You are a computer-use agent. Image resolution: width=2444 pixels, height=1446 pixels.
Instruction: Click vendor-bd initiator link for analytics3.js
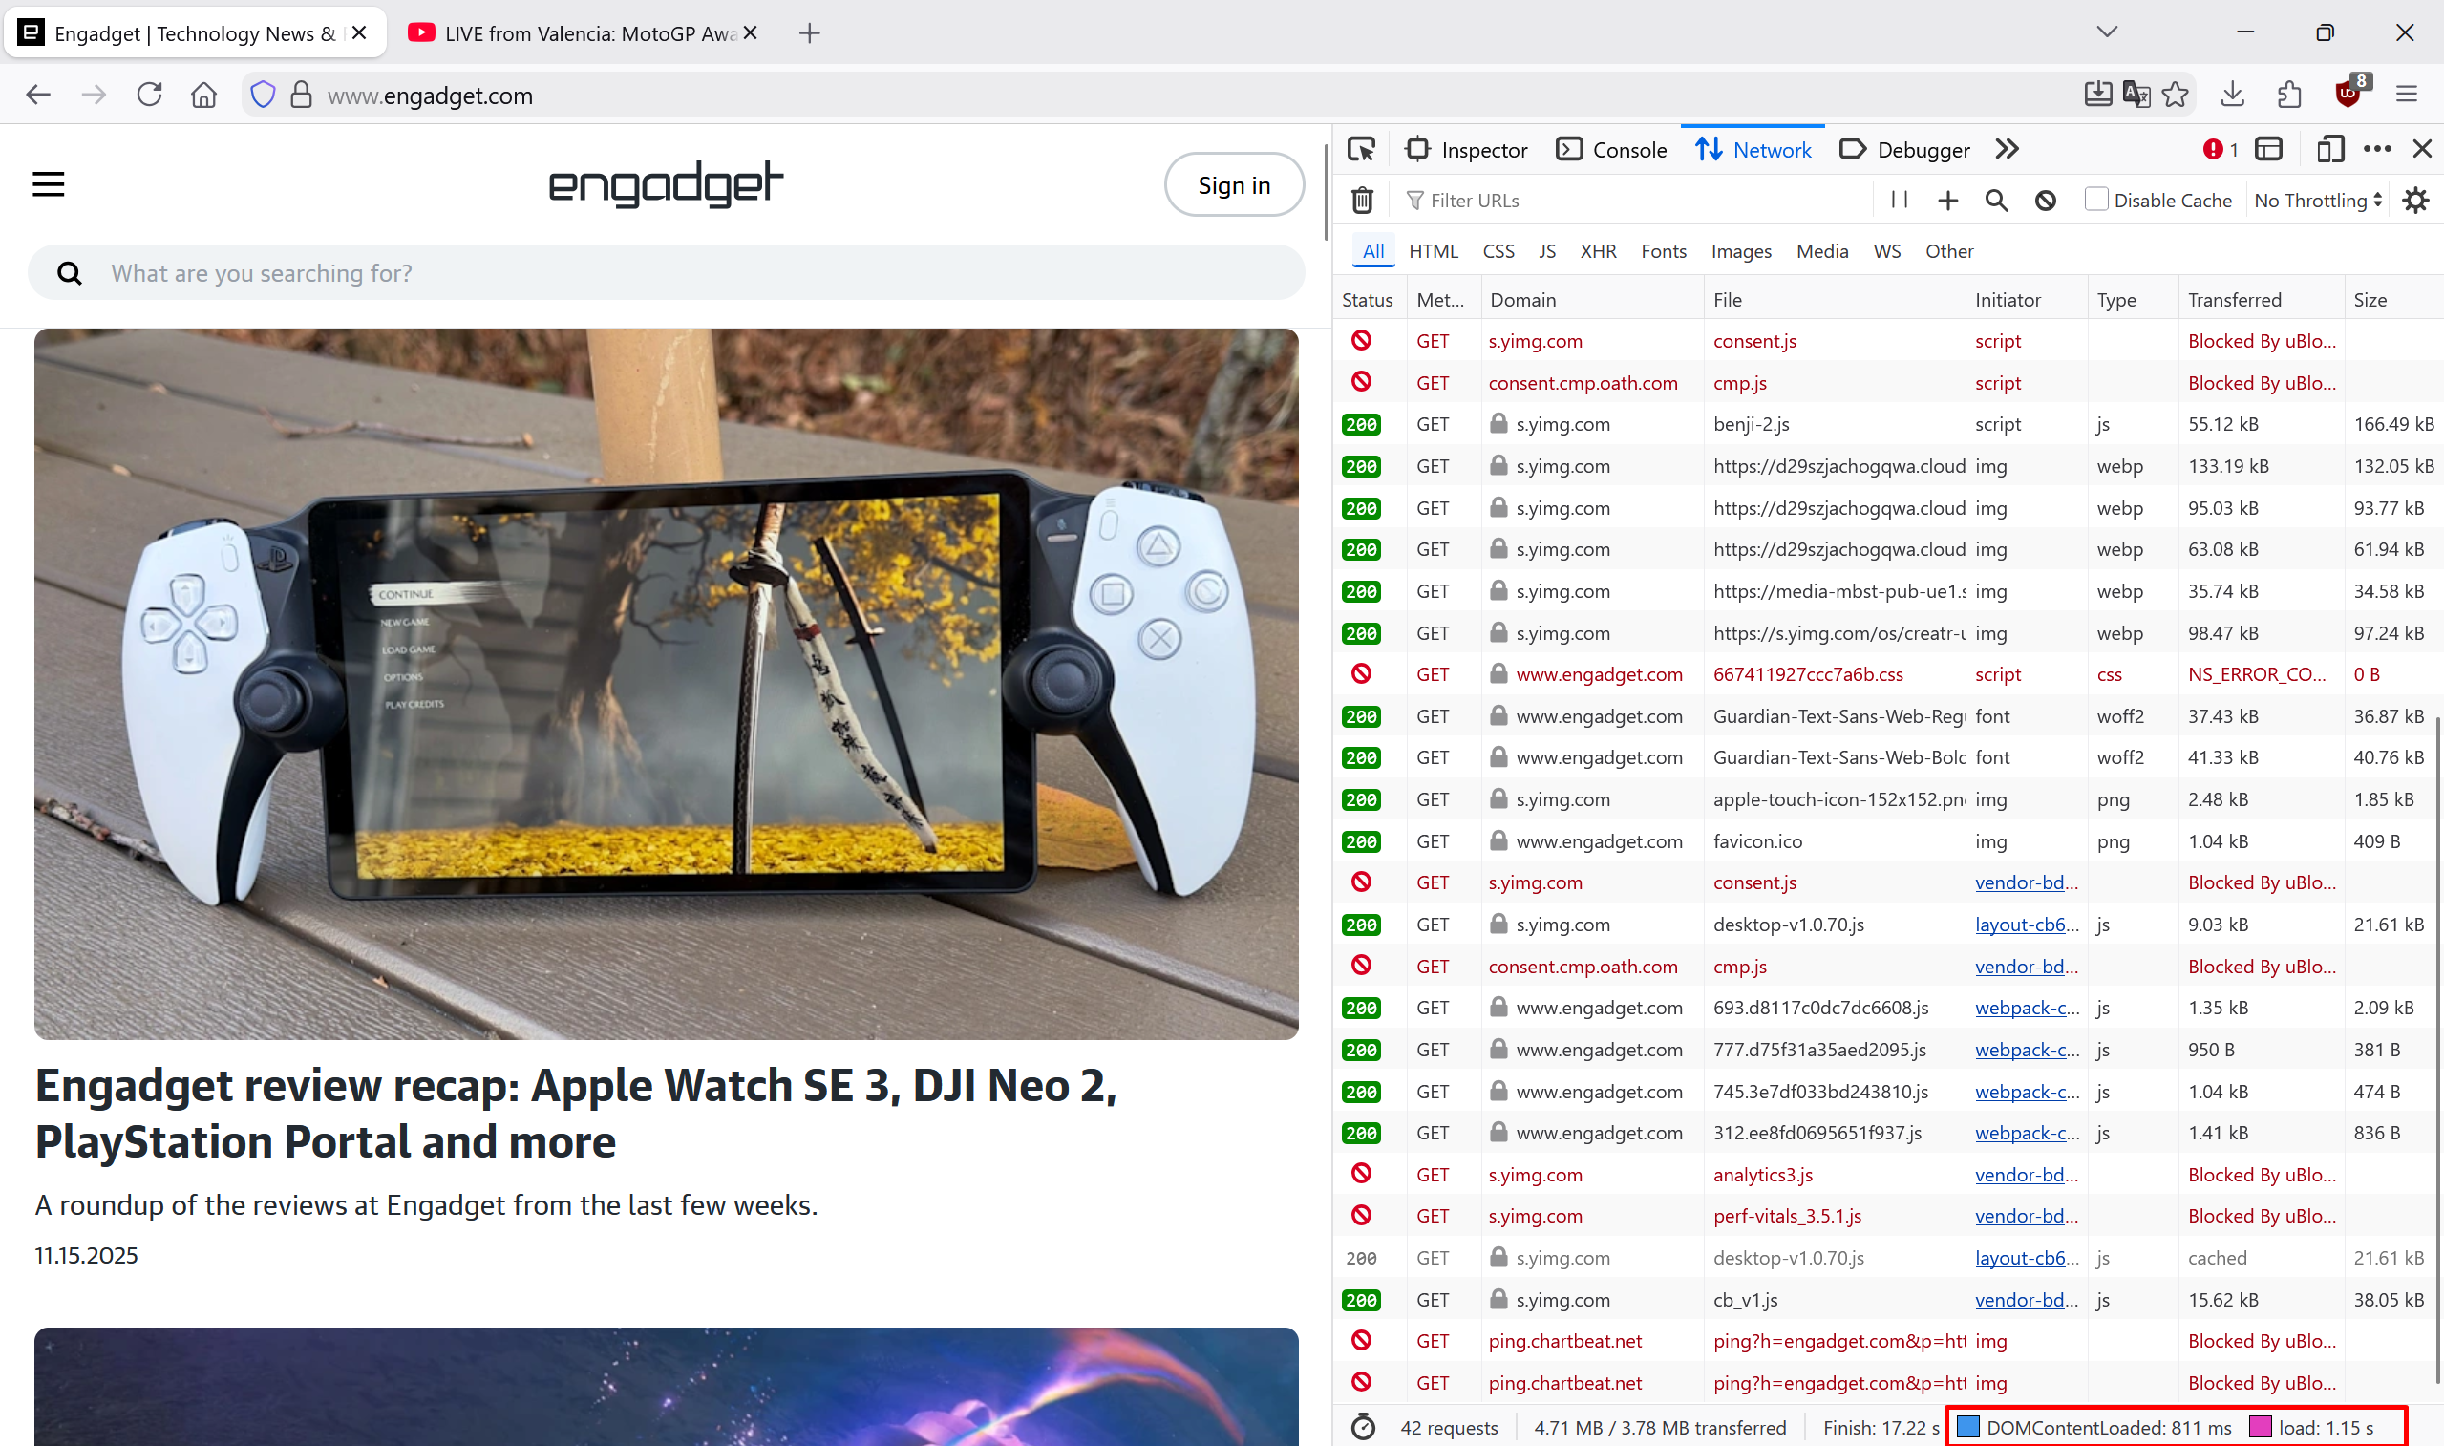pos(2026,1175)
